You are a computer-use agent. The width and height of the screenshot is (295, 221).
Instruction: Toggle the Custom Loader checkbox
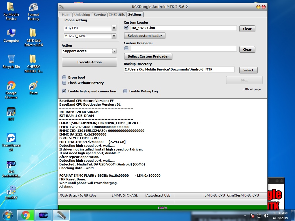click(x=126, y=28)
